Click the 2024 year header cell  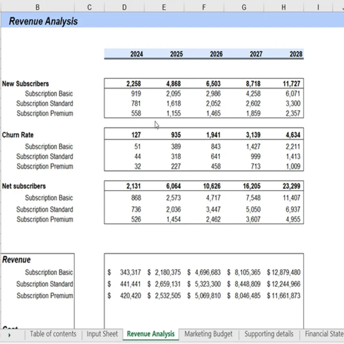click(136, 54)
